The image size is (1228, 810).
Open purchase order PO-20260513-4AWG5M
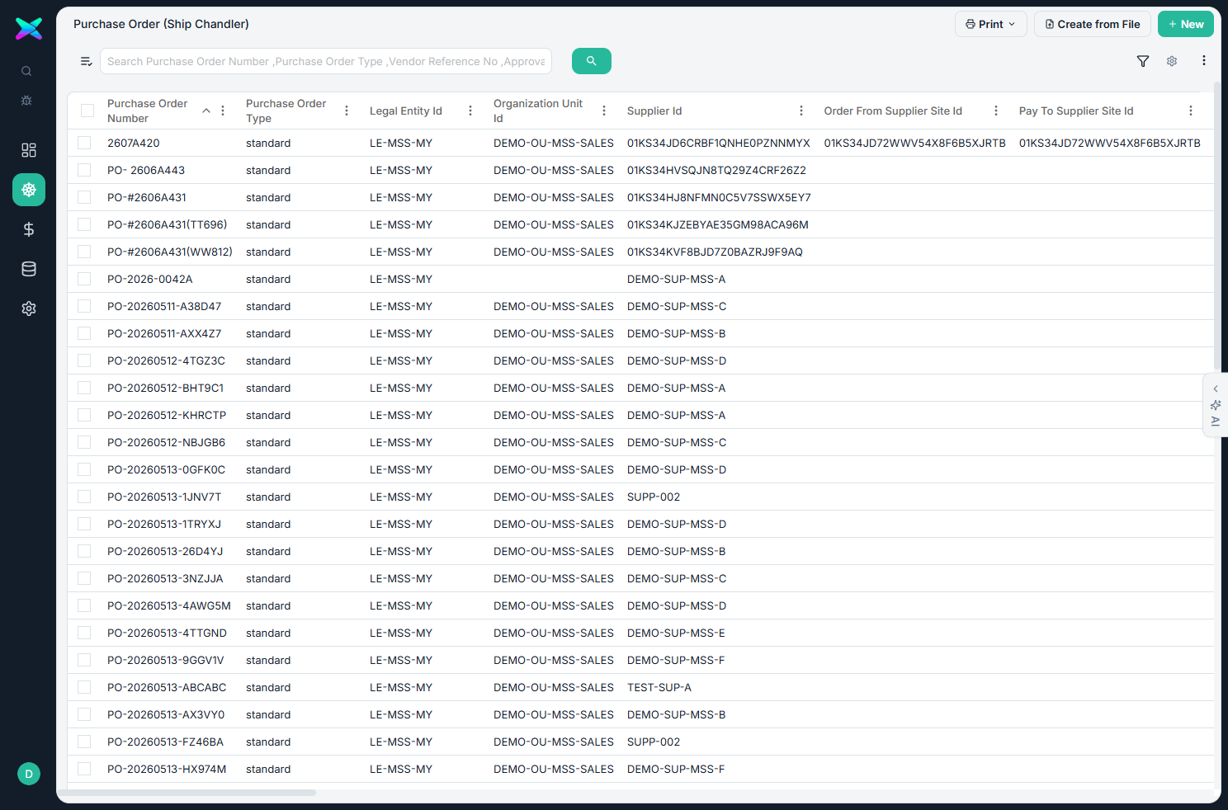point(169,605)
